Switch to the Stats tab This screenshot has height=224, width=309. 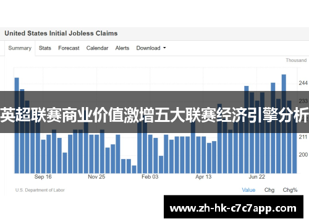(x=44, y=48)
